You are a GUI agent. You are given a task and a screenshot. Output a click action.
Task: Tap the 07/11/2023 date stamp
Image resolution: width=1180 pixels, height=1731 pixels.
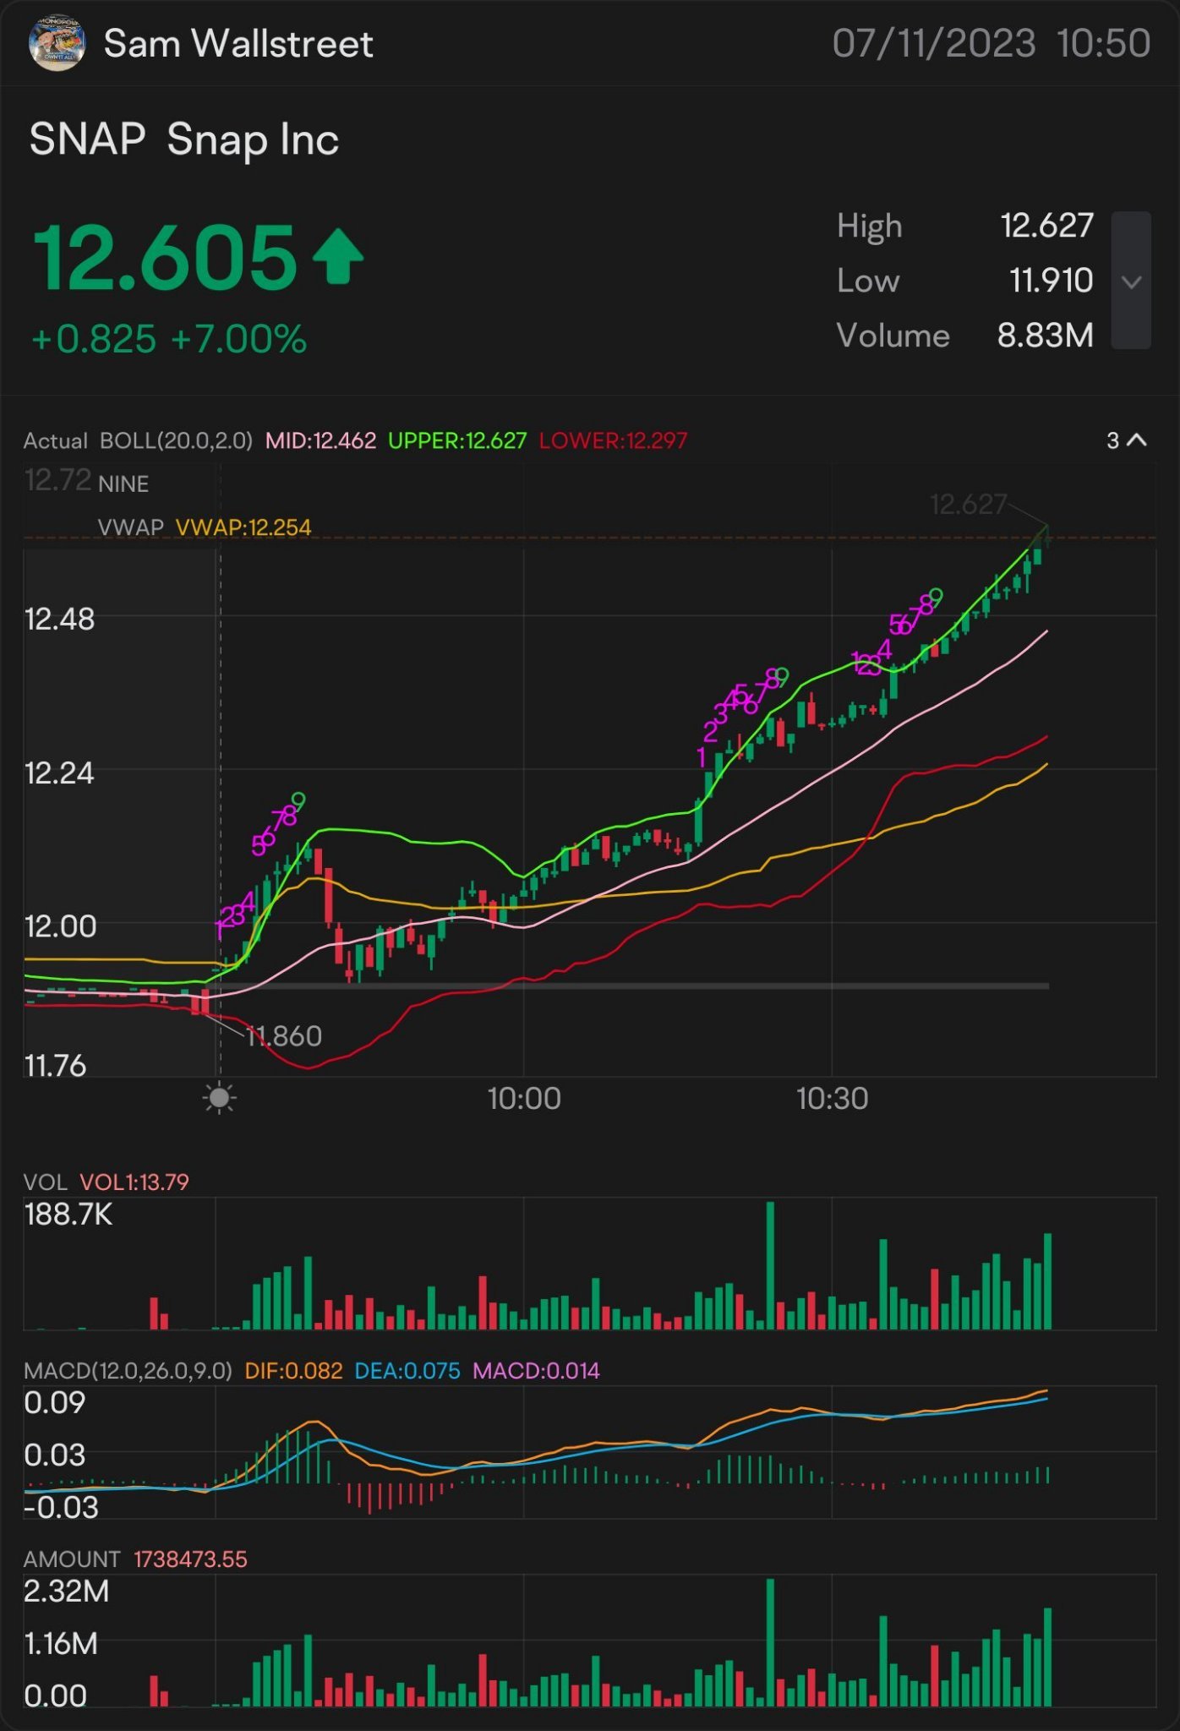tap(934, 44)
